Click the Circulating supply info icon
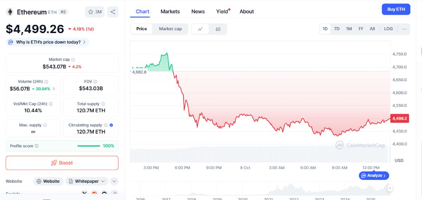 click(x=105, y=125)
